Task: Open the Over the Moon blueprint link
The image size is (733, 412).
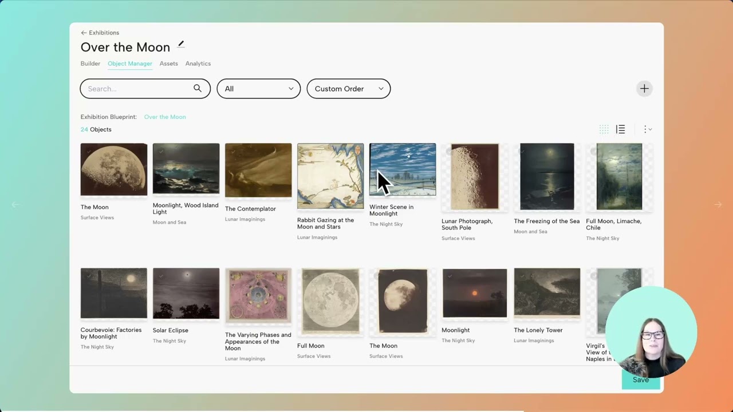Action: point(165,117)
